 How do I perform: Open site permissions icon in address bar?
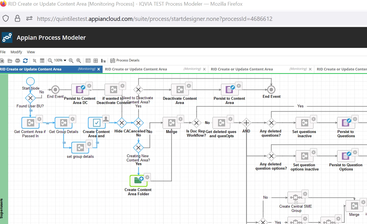pyautogui.click(x=29, y=19)
